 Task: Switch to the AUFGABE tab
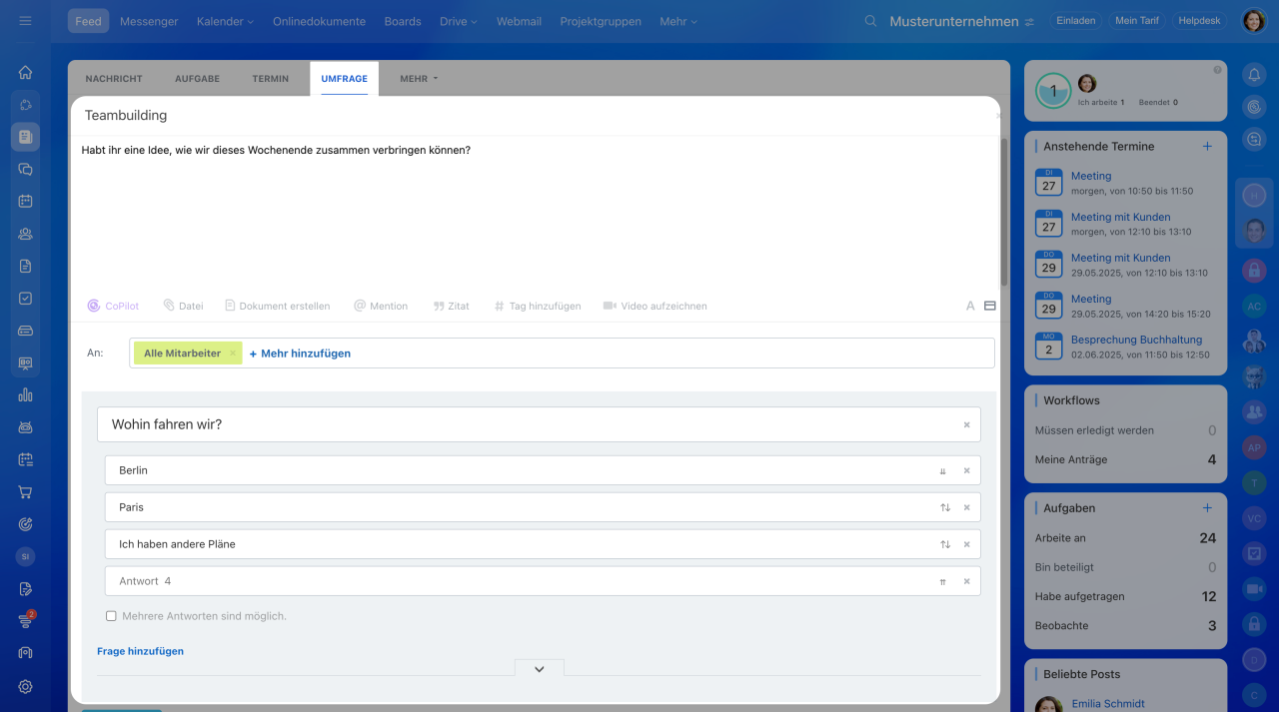(x=197, y=79)
